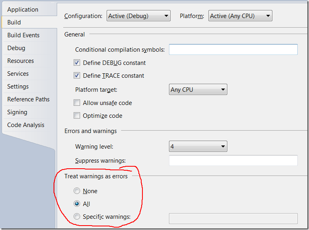
Task: Enable Allow unsafe code
Action: coord(77,103)
